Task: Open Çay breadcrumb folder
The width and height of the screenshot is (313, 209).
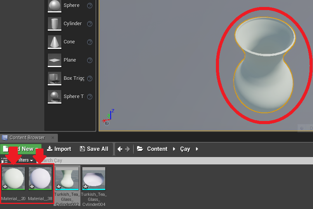Action: [185, 149]
